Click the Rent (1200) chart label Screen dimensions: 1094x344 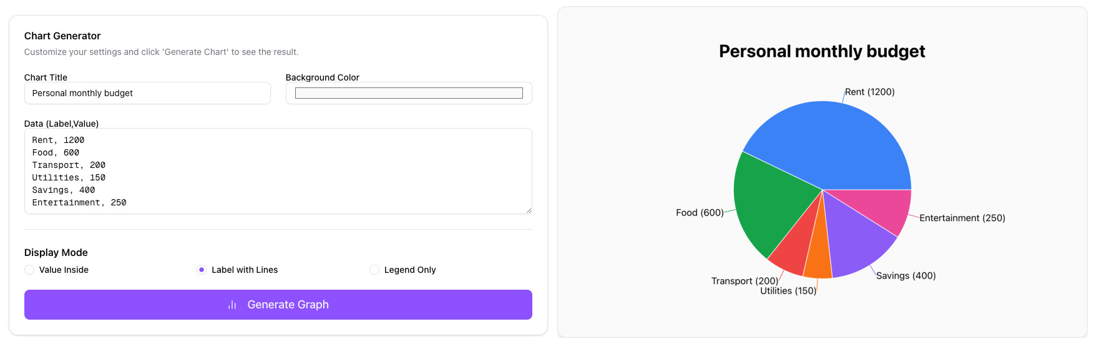coord(869,92)
